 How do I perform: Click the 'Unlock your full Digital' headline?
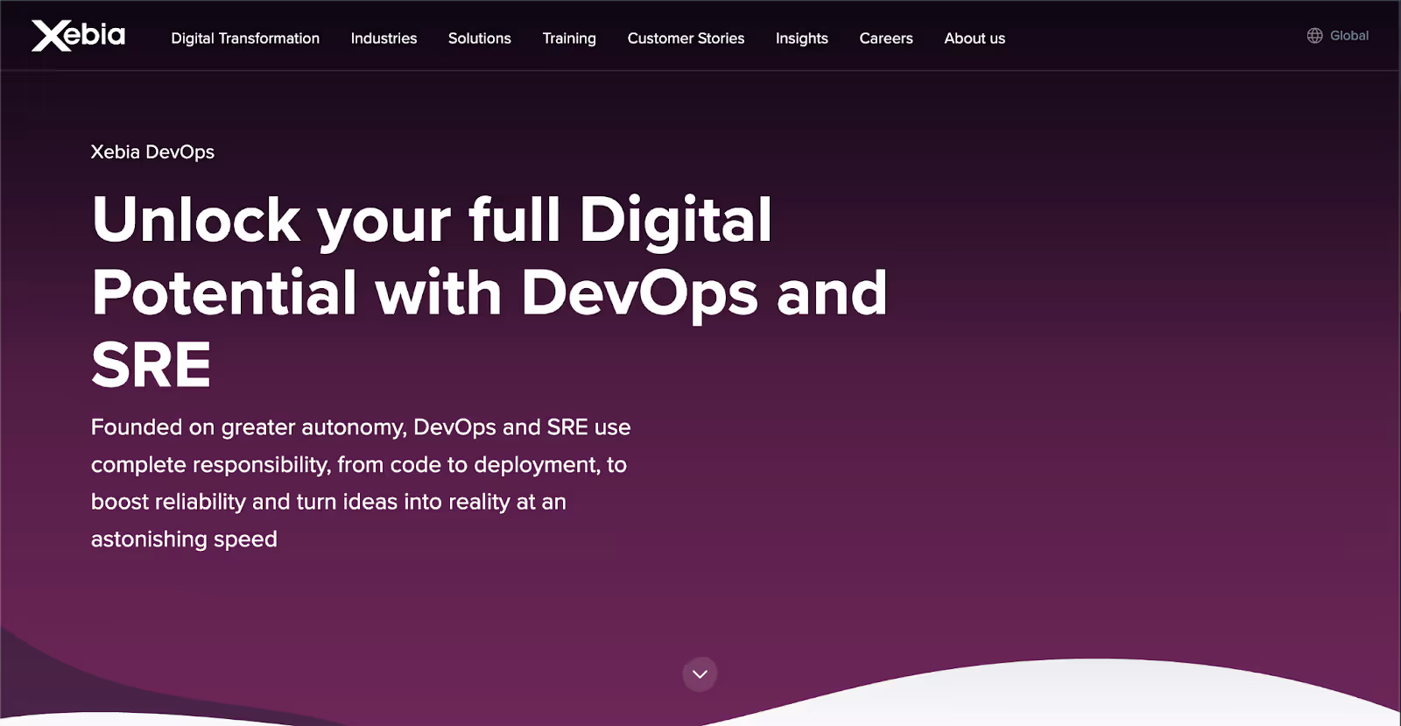click(489, 292)
